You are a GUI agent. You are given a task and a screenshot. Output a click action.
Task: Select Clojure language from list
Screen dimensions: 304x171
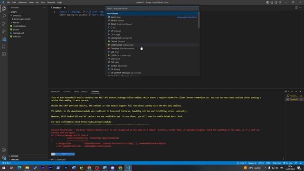pos(152,41)
